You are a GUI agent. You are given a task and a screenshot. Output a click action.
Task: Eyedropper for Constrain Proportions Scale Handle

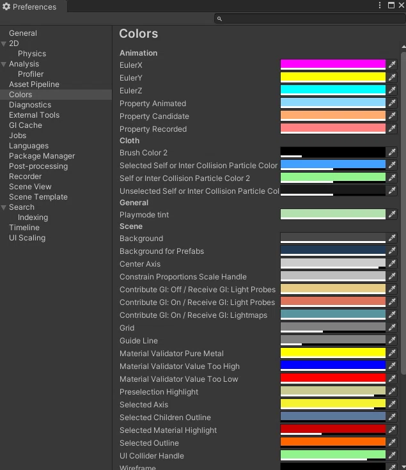coord(392,276)
